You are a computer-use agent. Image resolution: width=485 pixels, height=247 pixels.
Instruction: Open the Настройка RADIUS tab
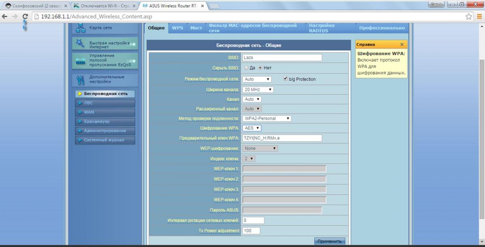coord(330,28)
